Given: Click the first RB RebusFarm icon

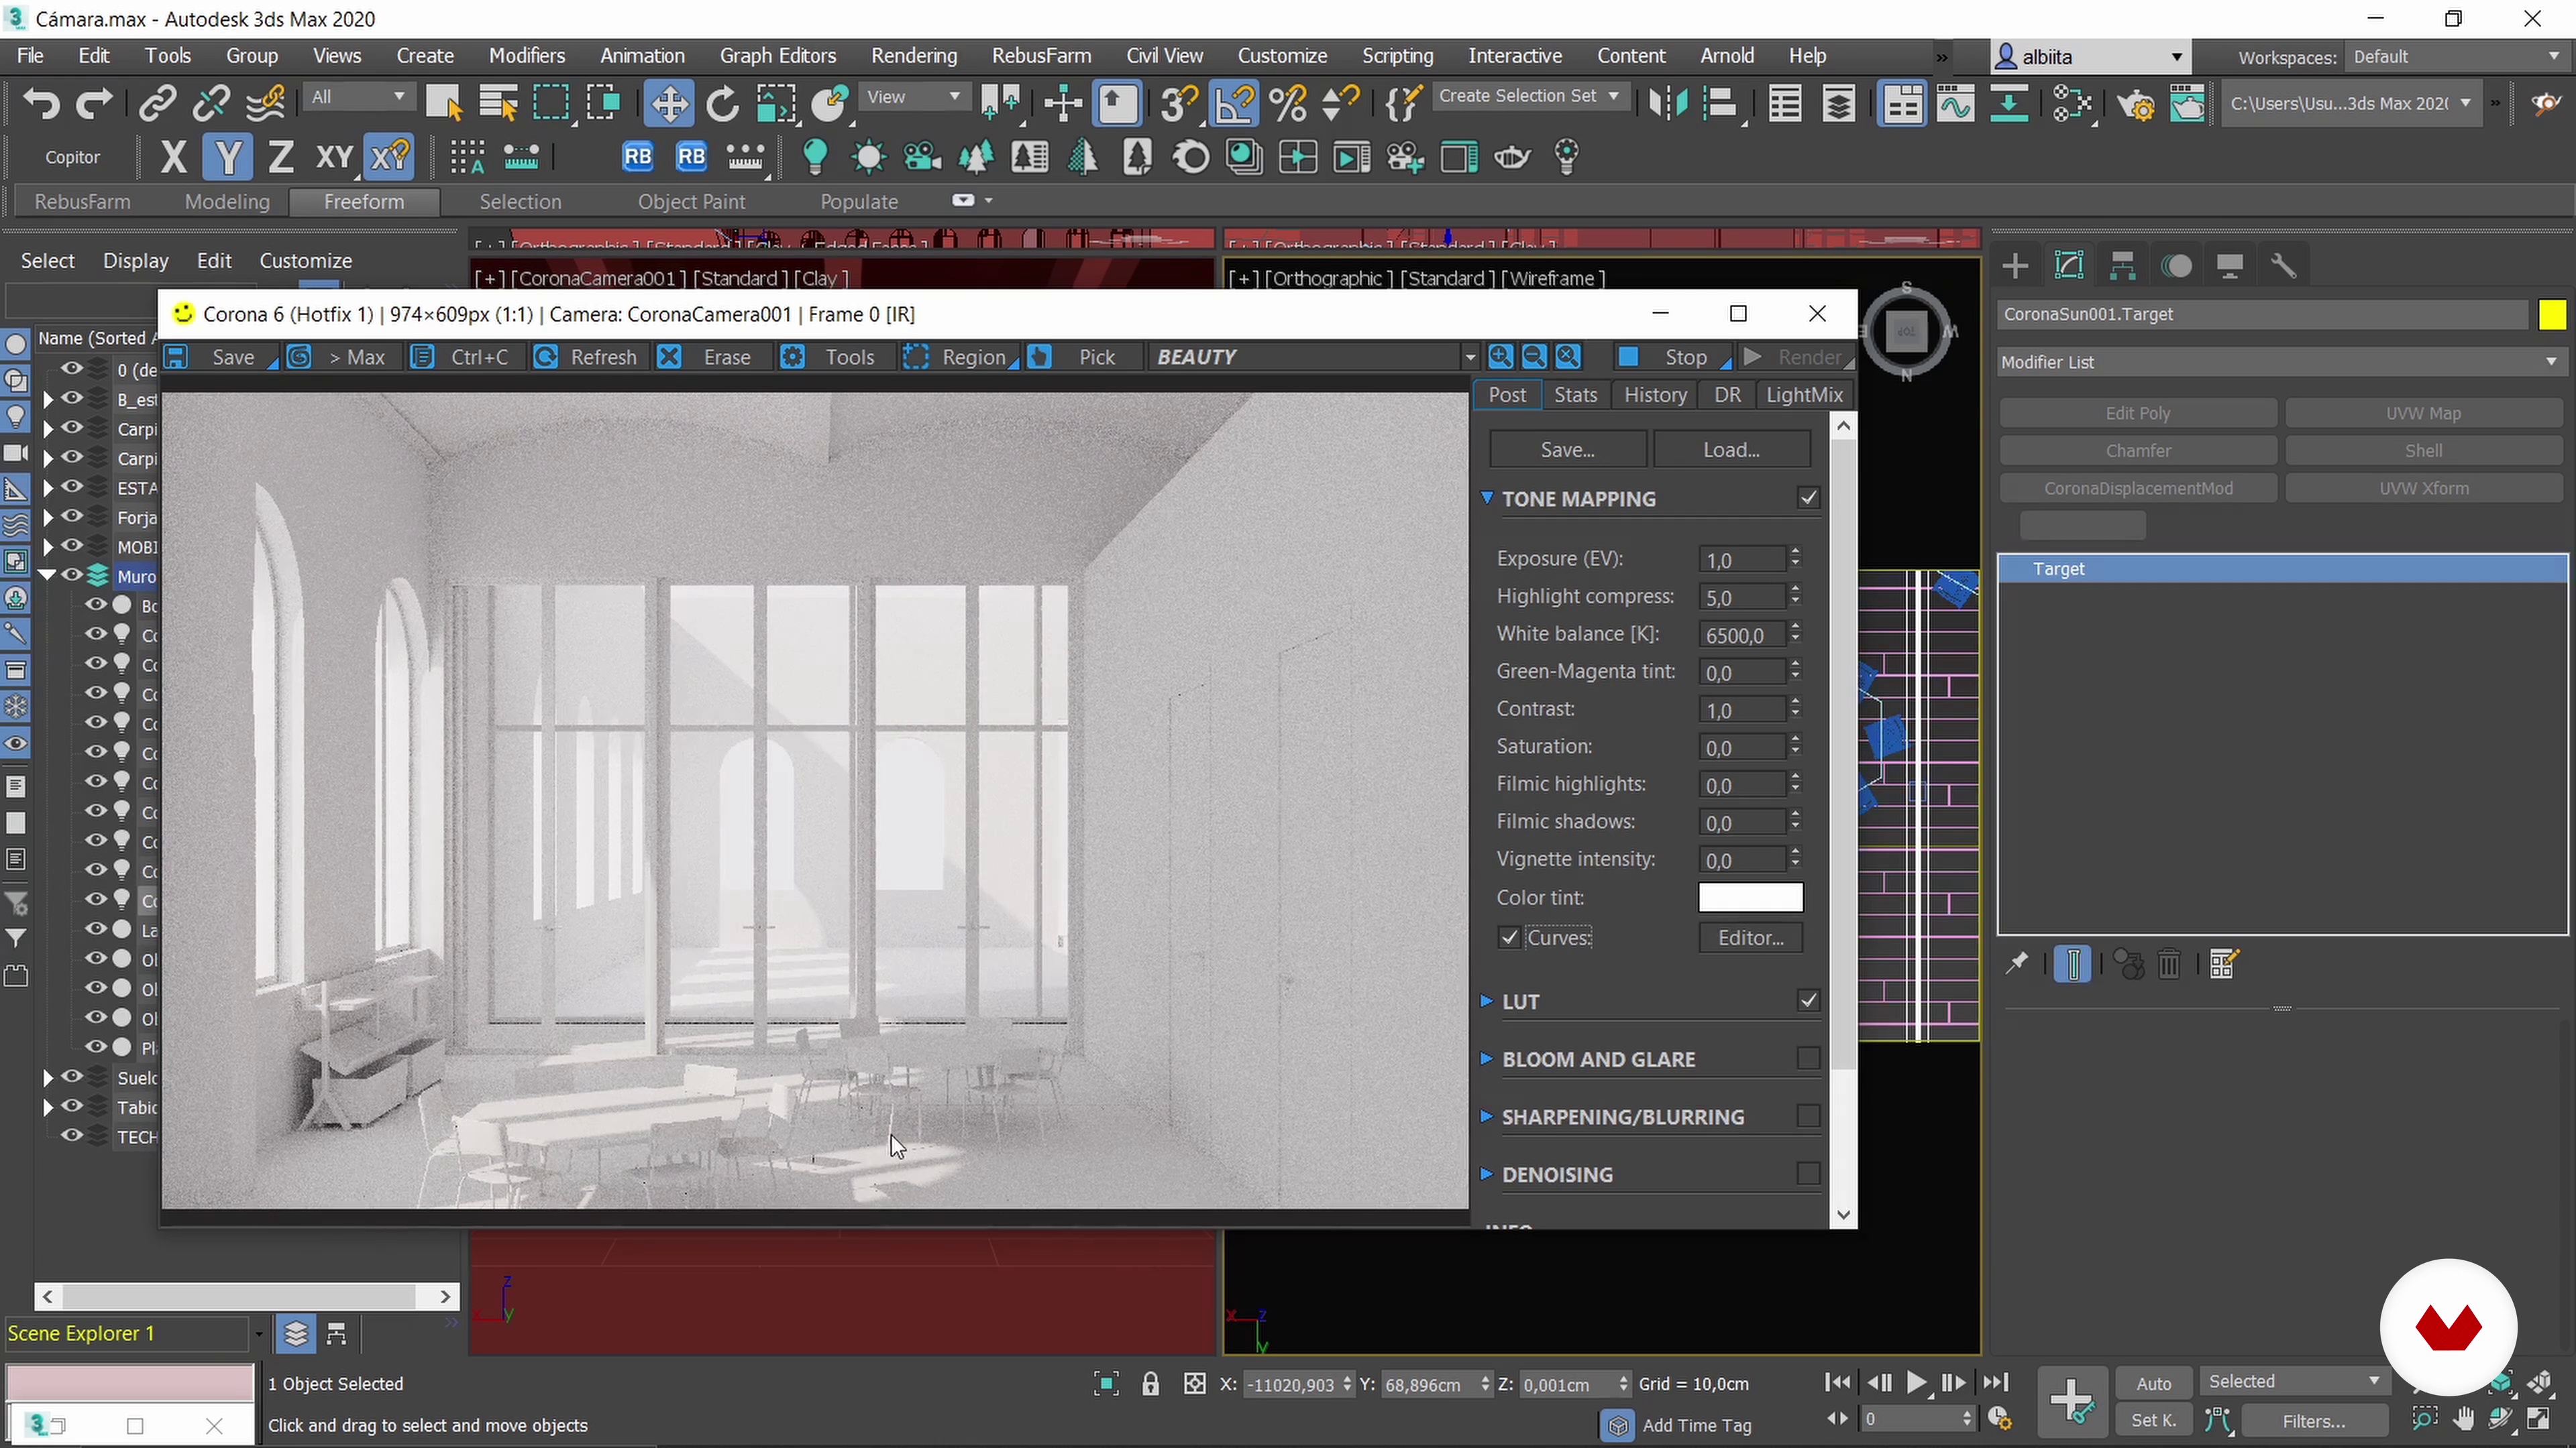Looking at the screenshot, I should pos(637,157).
